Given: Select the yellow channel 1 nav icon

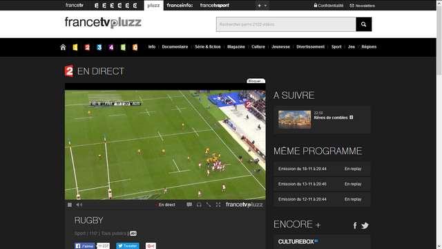Looking at the screenshot, I should 75,47.
